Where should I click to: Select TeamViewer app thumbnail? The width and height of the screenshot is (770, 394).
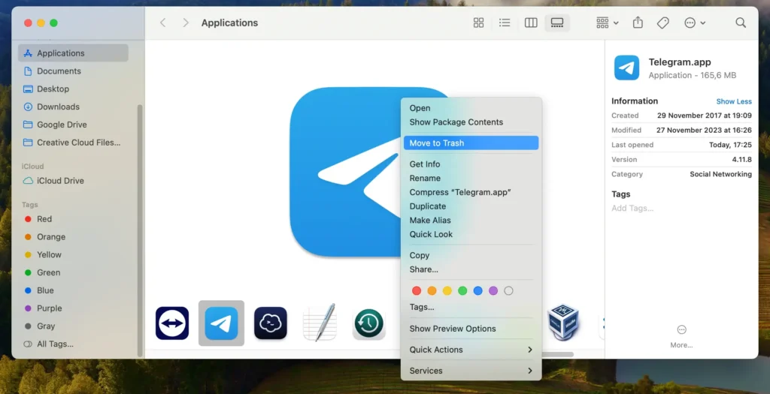click(172, 323)
